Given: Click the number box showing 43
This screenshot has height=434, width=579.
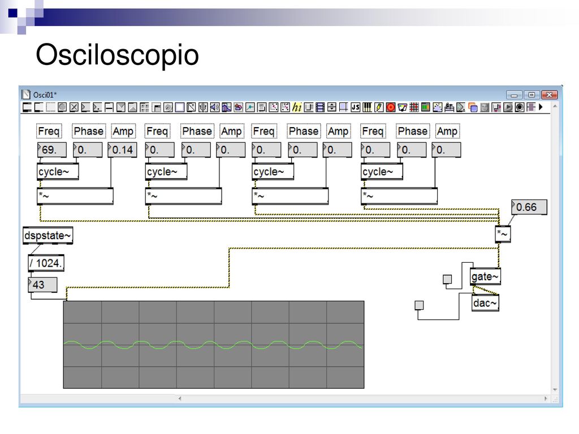Looking at the screenshot, I should point(43,285).
